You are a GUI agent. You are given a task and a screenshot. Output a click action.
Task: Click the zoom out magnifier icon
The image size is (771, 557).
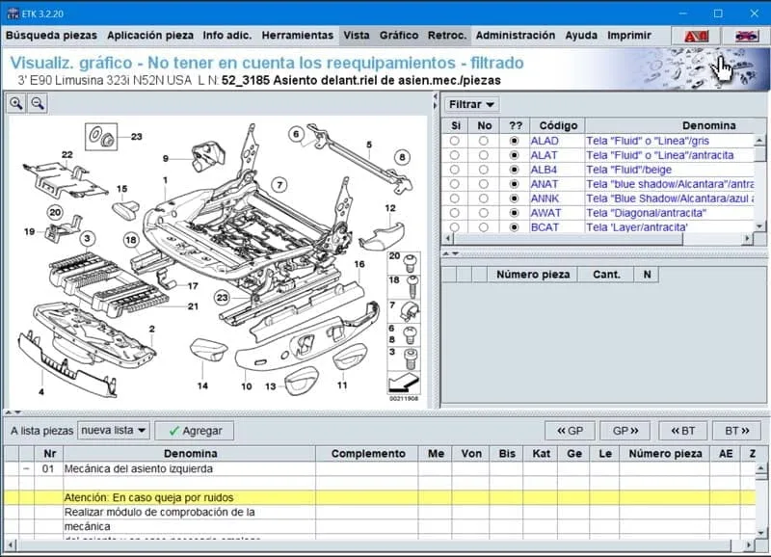coord(38,103)
